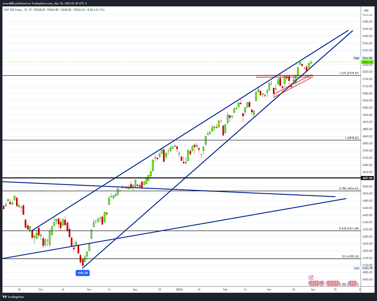377x301 pixels.
Task: Click the 5400.00 price scale value
Action: click(x=367, y=36)
